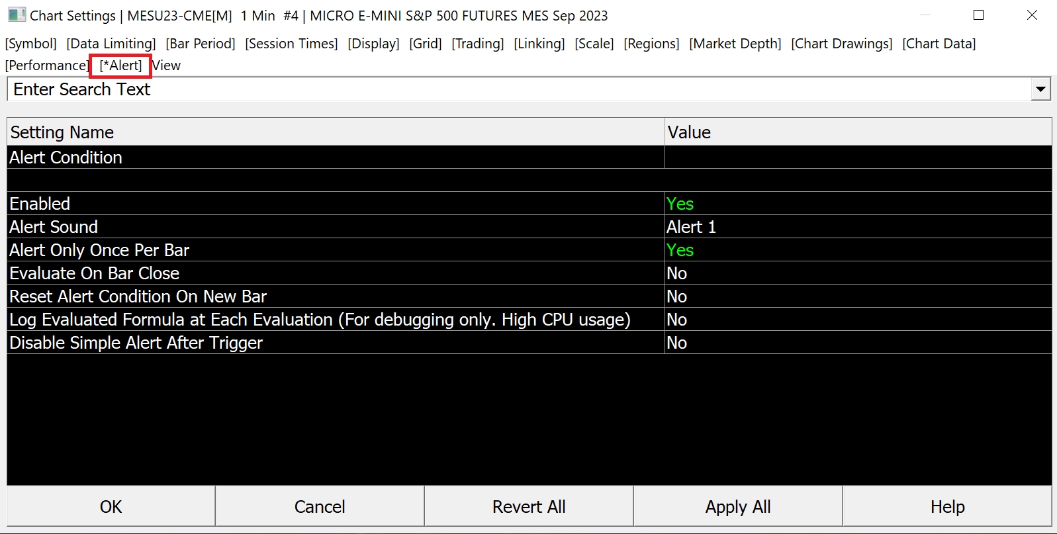Viewport: 1057px width, 534px height.
Task: Open the search text dropdown arrow
Action: pyautogui.click(x=1040, y=89)
